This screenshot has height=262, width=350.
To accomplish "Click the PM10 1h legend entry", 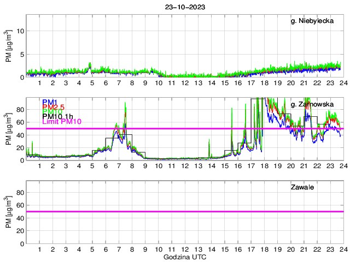I will pyautogui.click(x=57, y=116).
